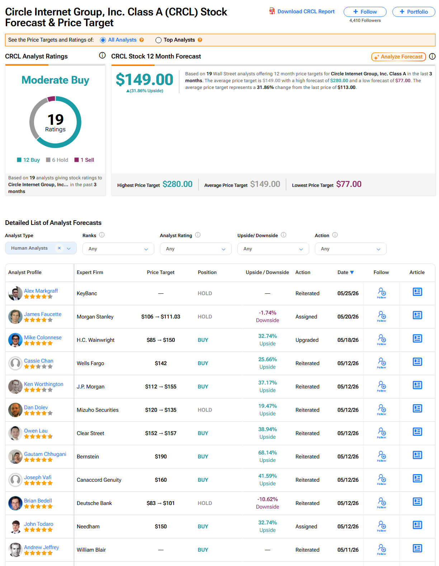Sort the table by Date column

click(x=346, y=272)
